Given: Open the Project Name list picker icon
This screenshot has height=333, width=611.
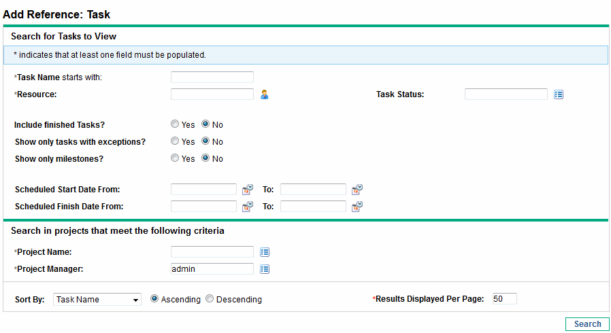Looking at the screenshot, I should pos(265,252).
